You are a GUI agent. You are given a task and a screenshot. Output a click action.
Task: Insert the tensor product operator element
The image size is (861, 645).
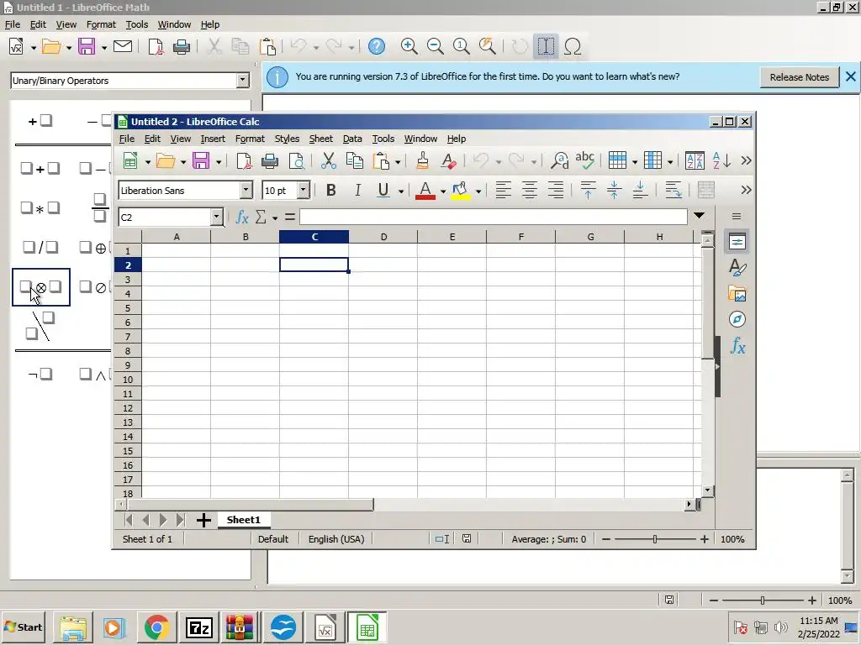(x=40, y=287)
